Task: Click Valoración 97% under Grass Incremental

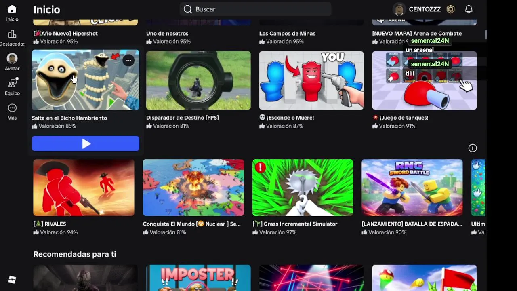Action: pos(275,232)
